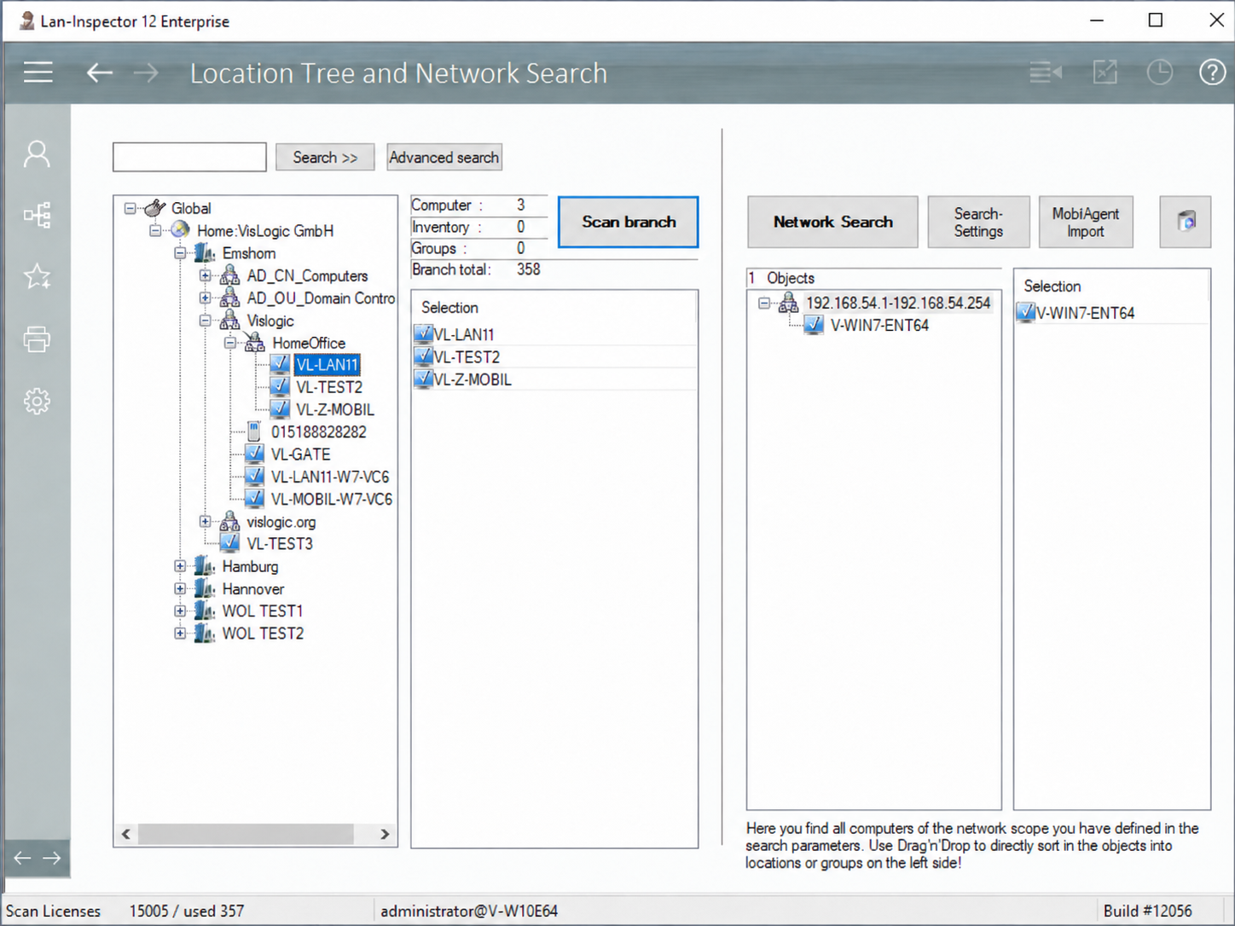
Task: Click the tree horizontal scrollbar thumb
Action: (246, 834)
